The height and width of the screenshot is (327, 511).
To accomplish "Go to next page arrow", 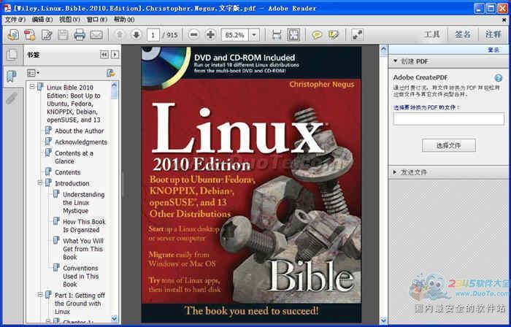I will tap(136, 34).
